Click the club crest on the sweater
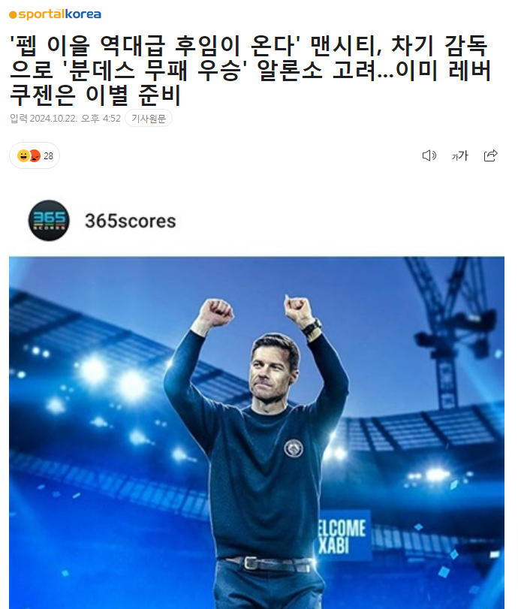The height and width of the screenshot is (609, 518). coord(294,448)
